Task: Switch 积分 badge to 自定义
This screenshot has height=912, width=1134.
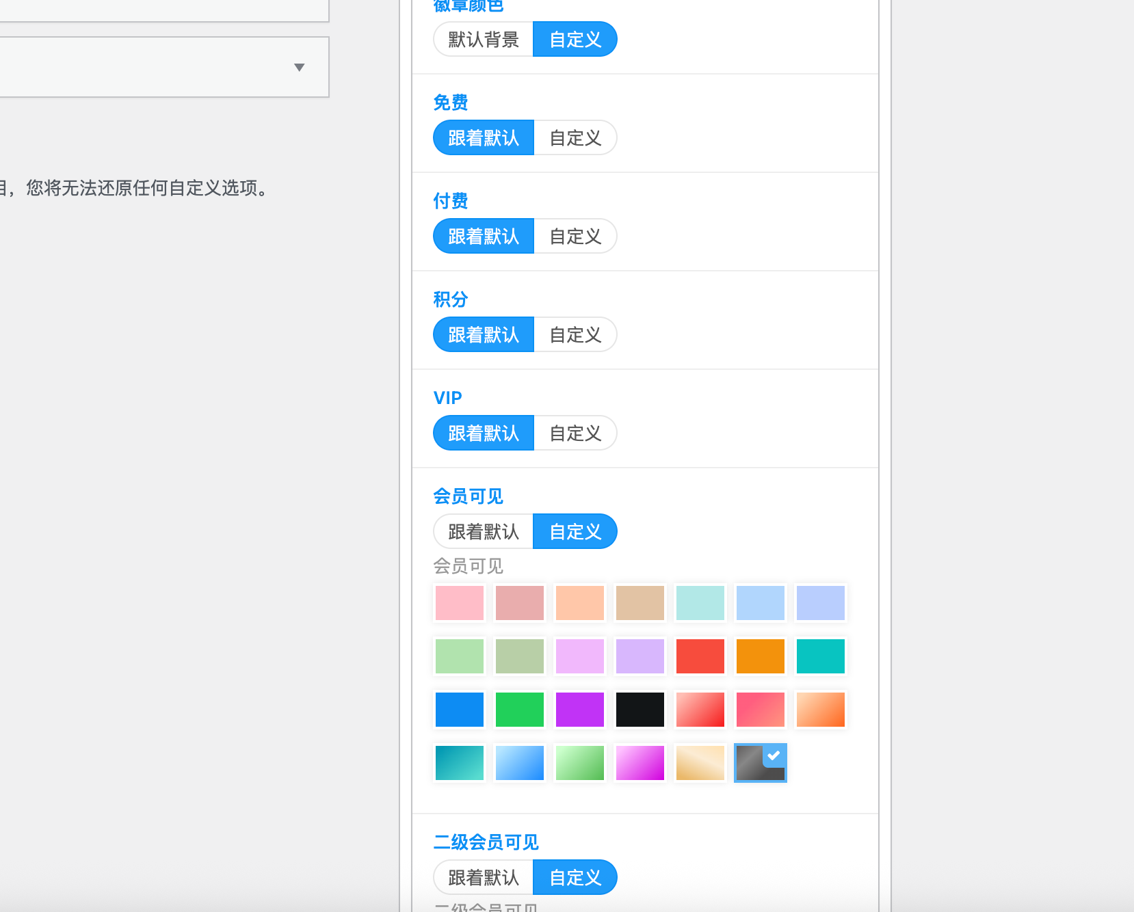Action: (x=575, y=334)
